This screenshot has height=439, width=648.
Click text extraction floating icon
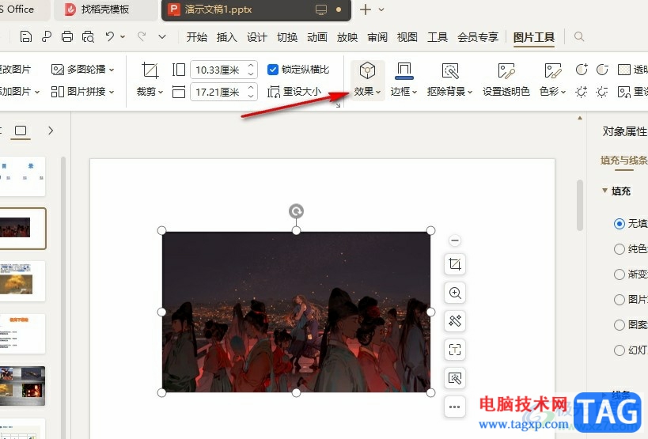(455, 350)
